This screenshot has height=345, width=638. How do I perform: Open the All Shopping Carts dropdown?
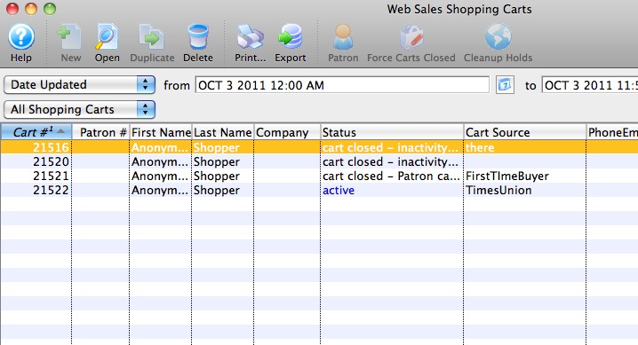pyautogui.click(x=79, y=110)
